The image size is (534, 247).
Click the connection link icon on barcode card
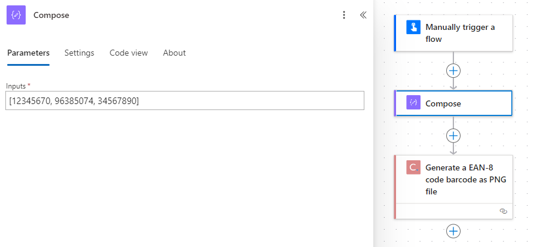pos(504,211)
